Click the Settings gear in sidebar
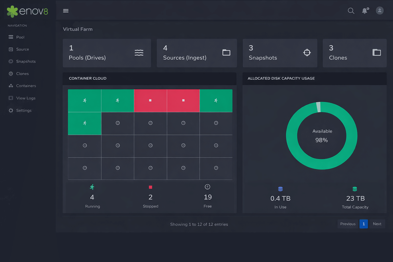The width and height of the screenshot is (393, 262). tap(11, 111)
